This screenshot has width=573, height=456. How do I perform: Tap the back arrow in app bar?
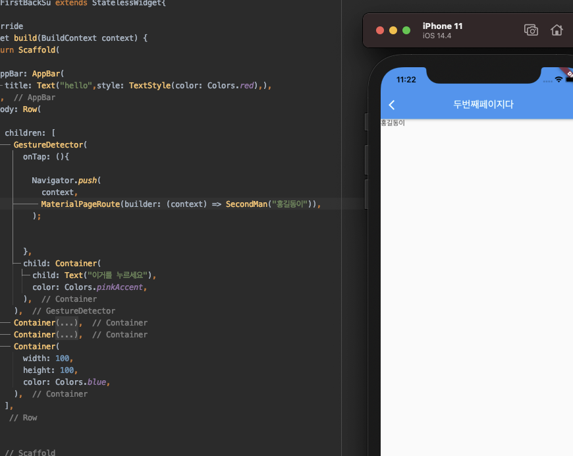click(392, 105)
